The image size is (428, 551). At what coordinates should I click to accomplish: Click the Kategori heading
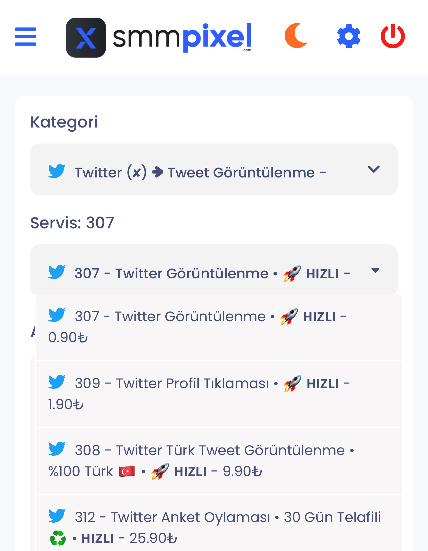coord(64,122)
